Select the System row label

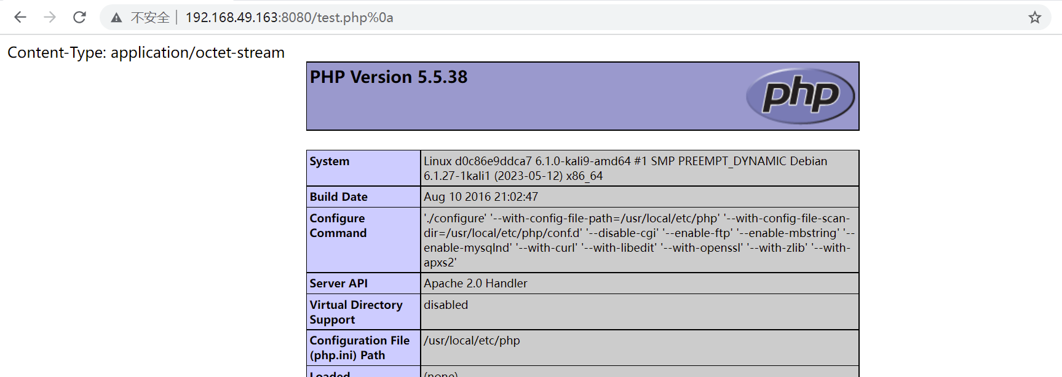pyautogui.click(x=330, y=161)
